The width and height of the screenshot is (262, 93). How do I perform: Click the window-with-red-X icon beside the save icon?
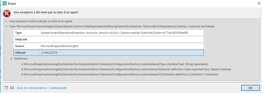6,88
